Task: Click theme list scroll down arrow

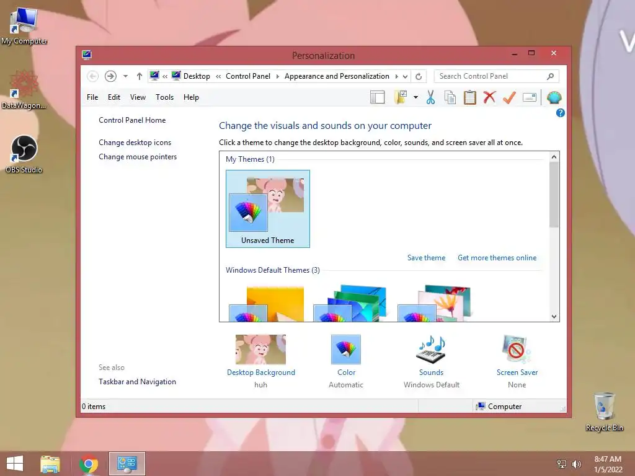Action: (x=554, y=317)
